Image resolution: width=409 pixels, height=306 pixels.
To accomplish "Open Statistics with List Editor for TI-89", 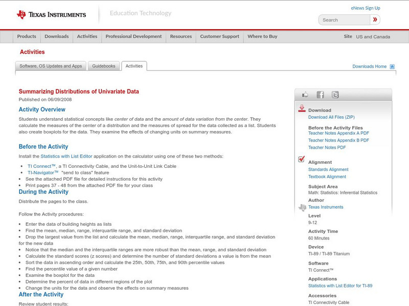I will 340,286.
